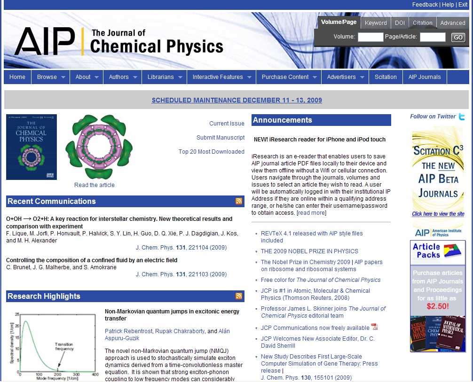Open The 2009 Nobel Prize in Physics link
Viewport: 473px width, 382px height.
pyautogui.click(x=309, y=251)
